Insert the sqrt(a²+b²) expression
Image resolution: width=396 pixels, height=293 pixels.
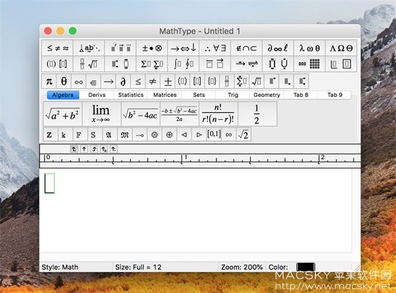point(63,114)
